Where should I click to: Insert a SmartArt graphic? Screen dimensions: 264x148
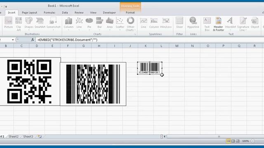click(40, 23)
